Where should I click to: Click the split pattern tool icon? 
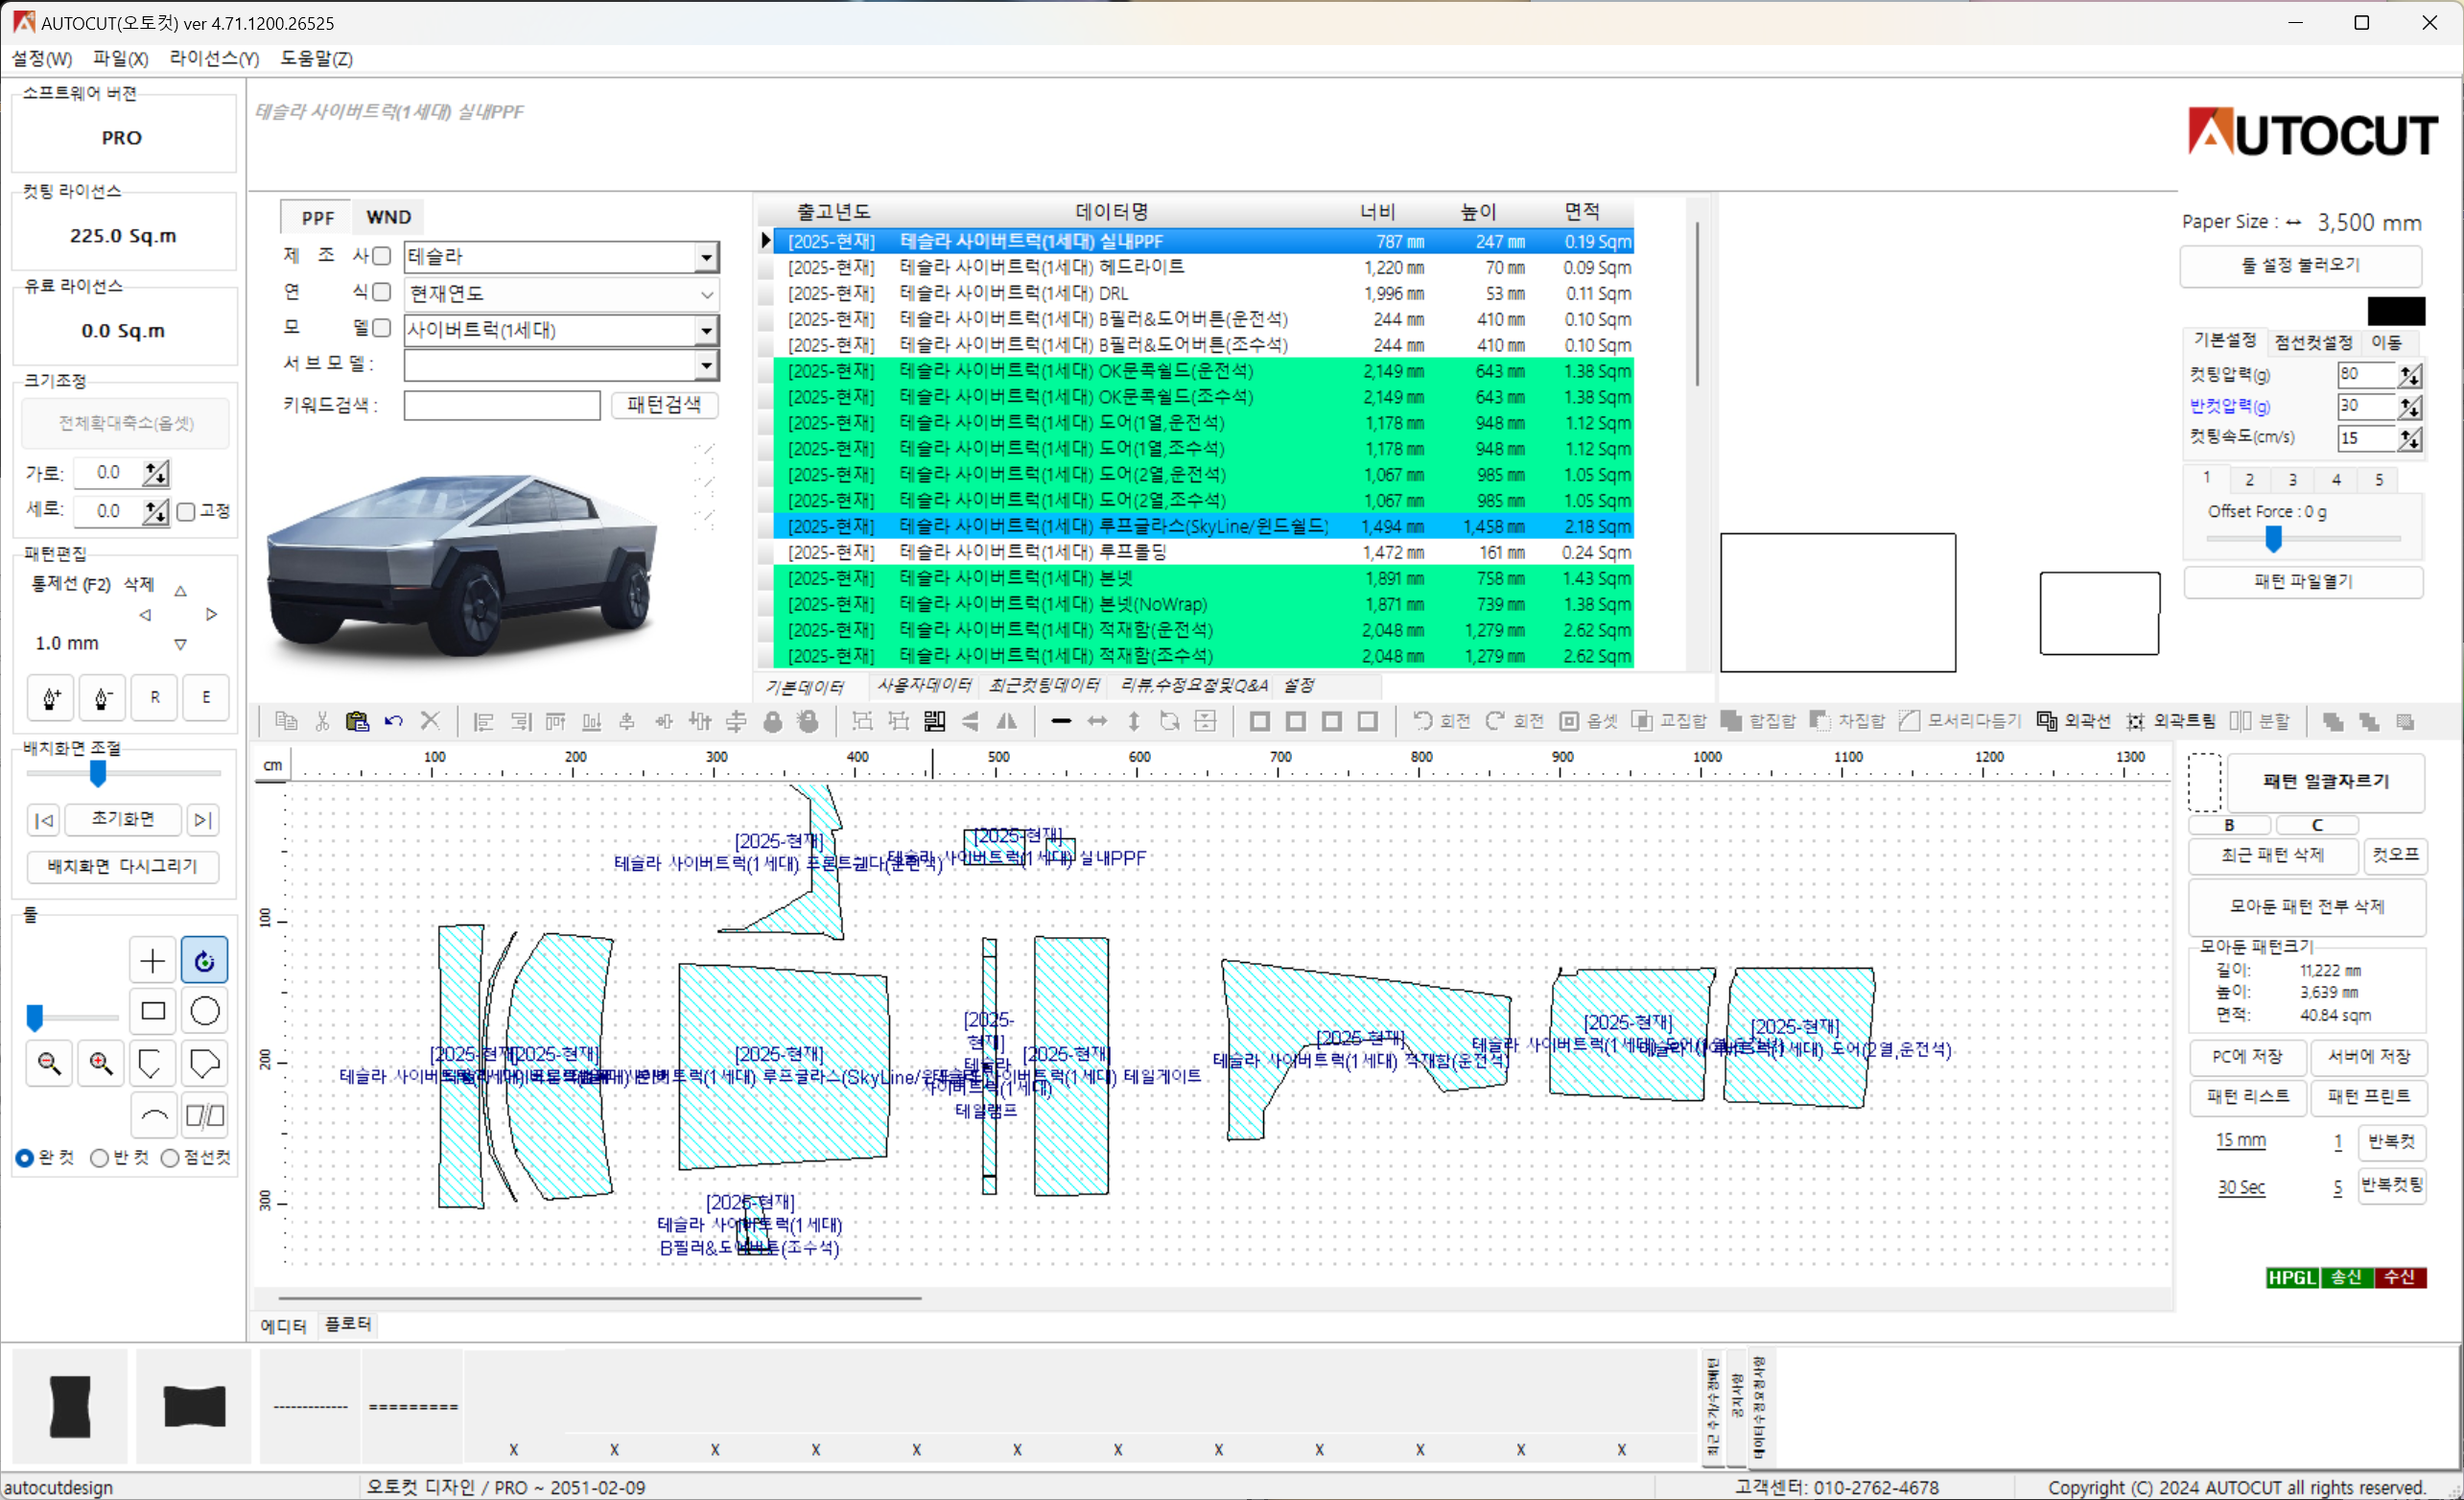[x=205, y=1115]
